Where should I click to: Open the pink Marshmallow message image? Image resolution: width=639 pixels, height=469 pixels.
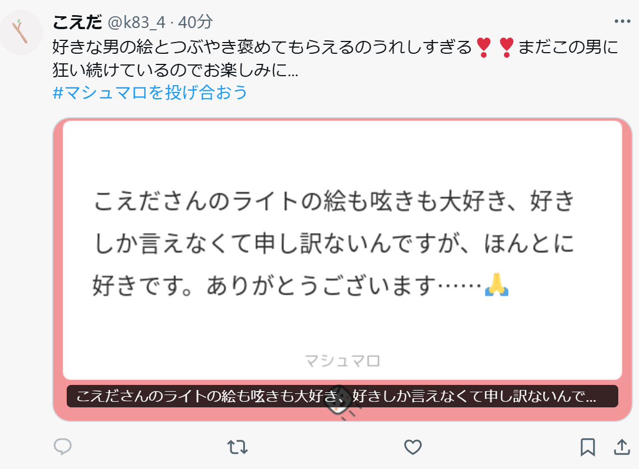[x=342, y=270]
